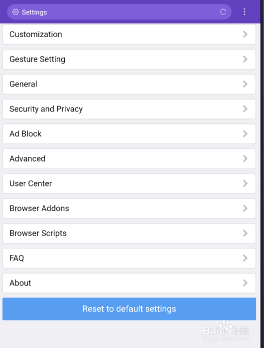The width and height of the screenshot is (264, 348).
Task: Click the chevron beside Security and Privacy
Action: tap(245, 109)
